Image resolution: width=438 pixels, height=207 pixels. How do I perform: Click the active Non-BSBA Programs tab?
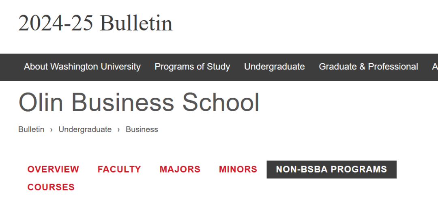click(332, 170)
